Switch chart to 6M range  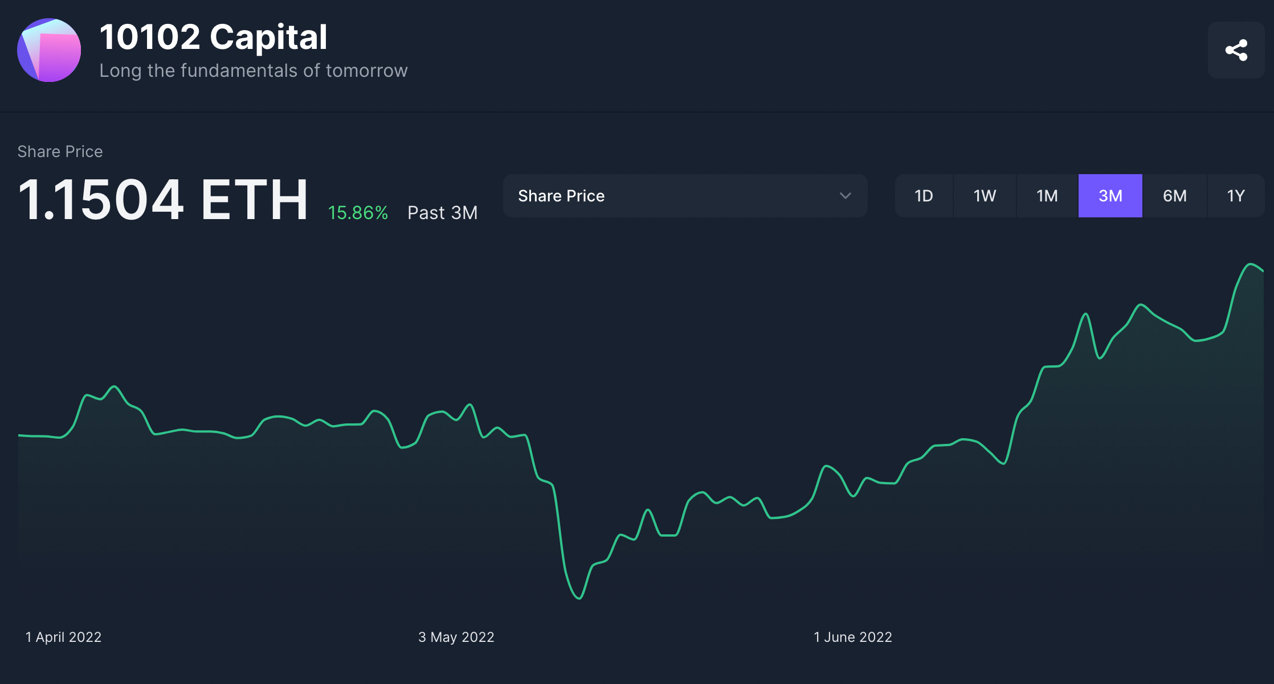(1174, 196)
